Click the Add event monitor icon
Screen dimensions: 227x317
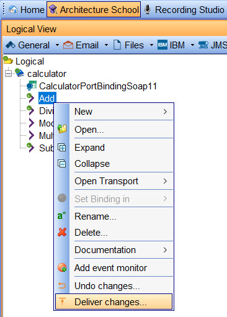62,267
